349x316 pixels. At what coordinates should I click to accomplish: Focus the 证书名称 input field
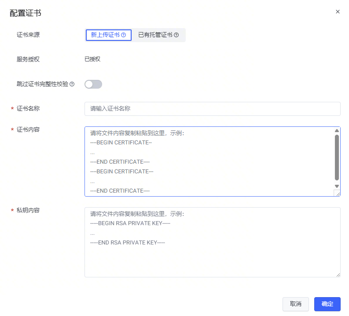[212, 109]
